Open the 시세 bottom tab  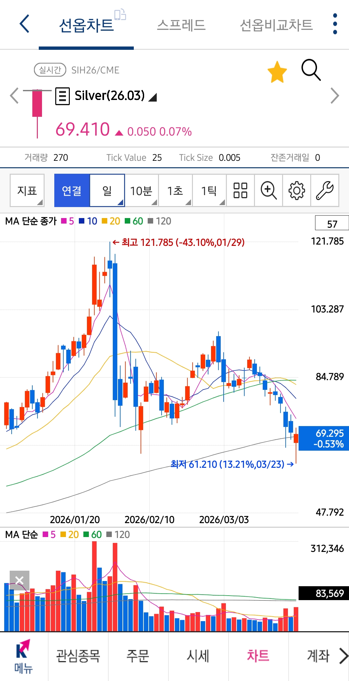198,656
